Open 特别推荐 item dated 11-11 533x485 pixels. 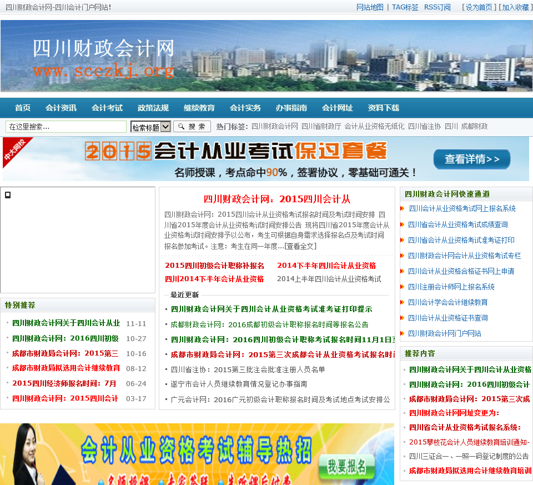coord(66,323)
